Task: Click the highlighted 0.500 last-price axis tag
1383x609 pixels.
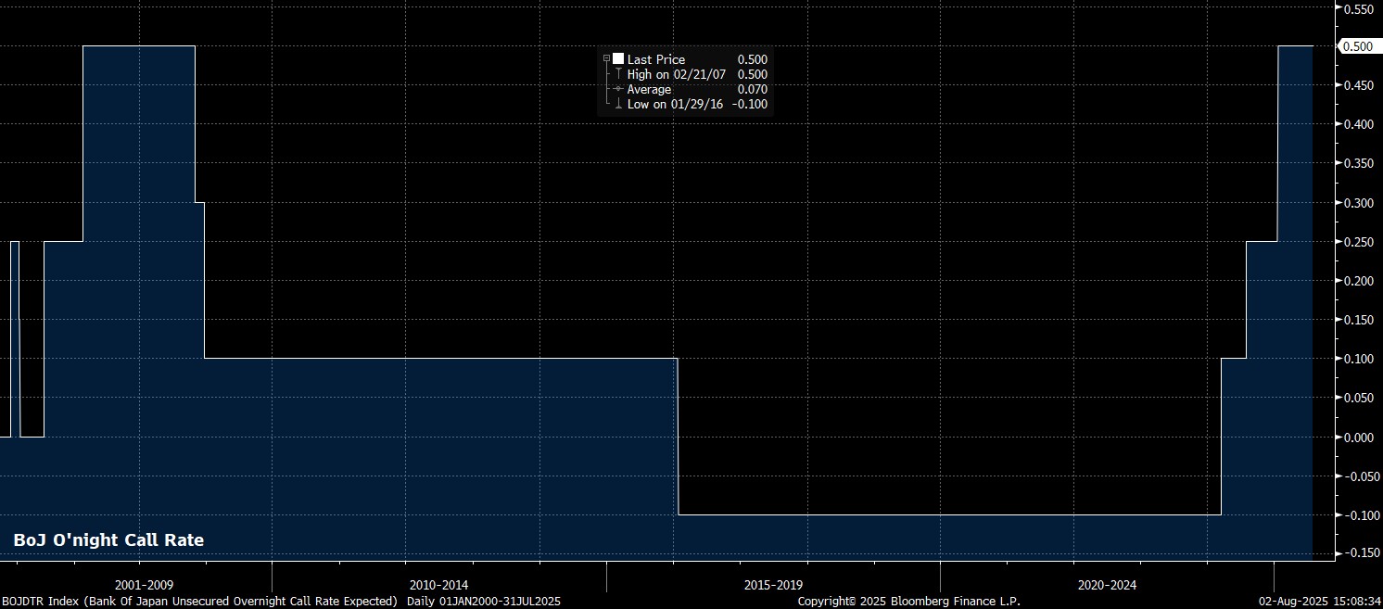Action: (x=1361, y=46)
